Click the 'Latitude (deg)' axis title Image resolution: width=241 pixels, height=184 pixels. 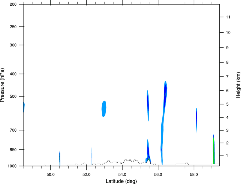coord(121,181)
